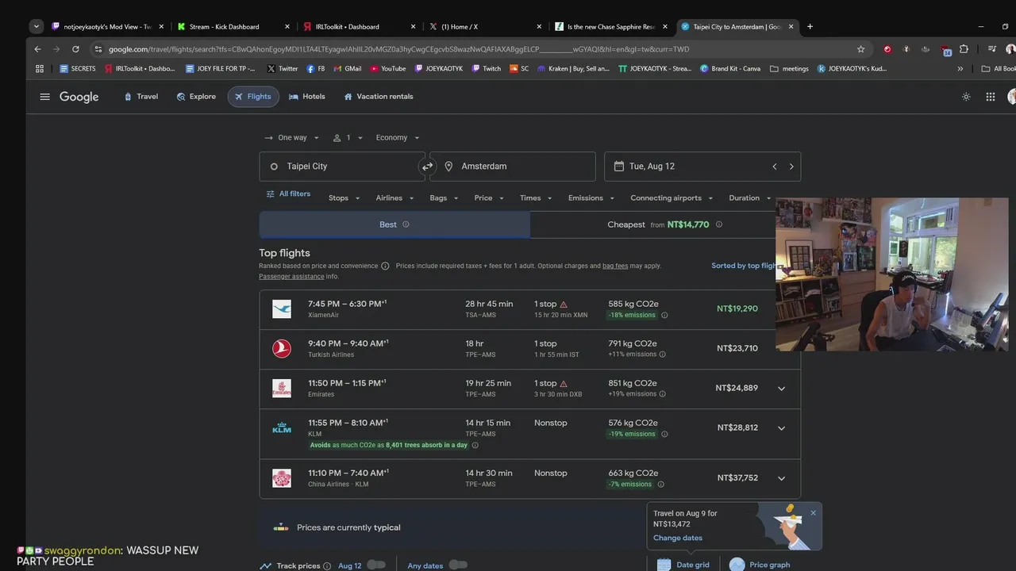This screenshot has width=1016, height=571.
Task: Toggle Track prices for Any dates
Action: (x=458, y=565)
